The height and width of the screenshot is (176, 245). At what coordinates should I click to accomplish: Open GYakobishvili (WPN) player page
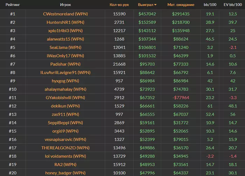[x=65, y=98]
